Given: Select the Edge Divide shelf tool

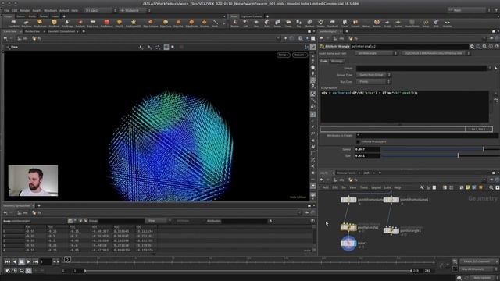Looking at the screenshot, I should point(191,23).
